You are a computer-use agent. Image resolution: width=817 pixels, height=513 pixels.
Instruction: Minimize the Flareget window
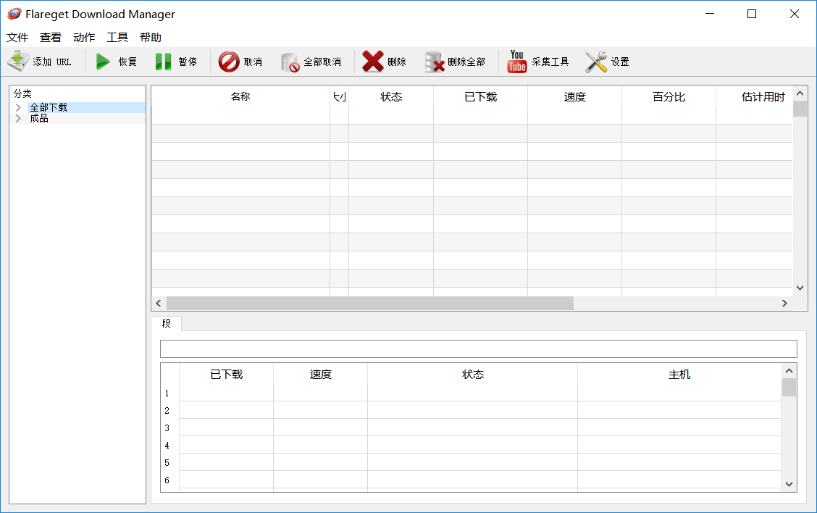710,14
